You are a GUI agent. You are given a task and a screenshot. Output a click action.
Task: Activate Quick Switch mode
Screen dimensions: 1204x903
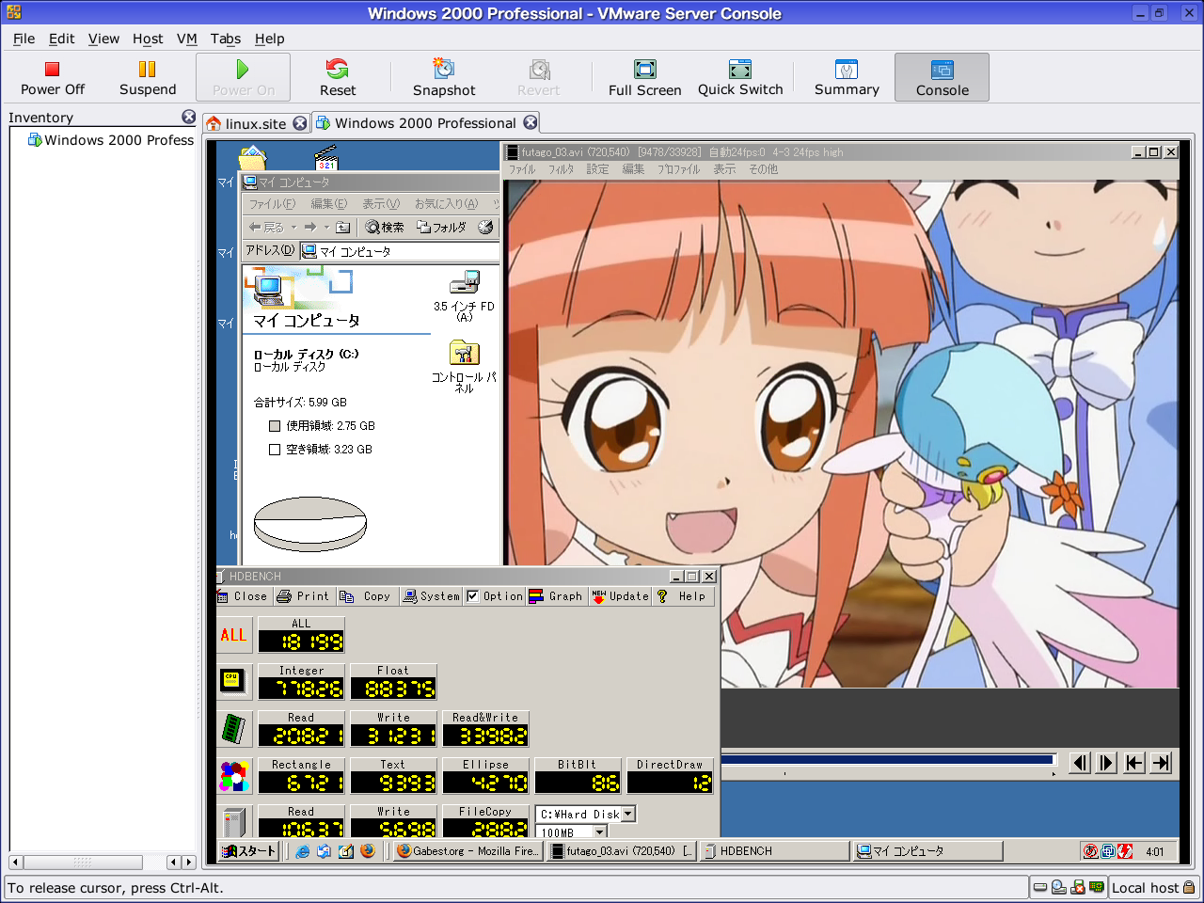(x=740, y=77)
